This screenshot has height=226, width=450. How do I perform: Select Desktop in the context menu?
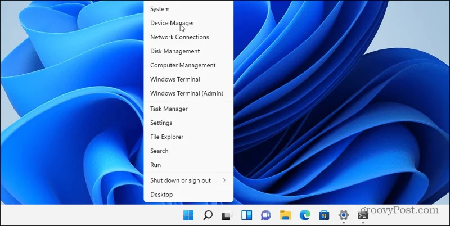coord(188,195)
